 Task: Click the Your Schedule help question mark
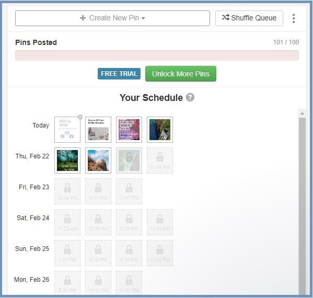190,97
